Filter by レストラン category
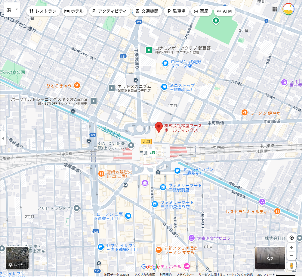Screen dimensions: 302x277 [x=43, y=11]
